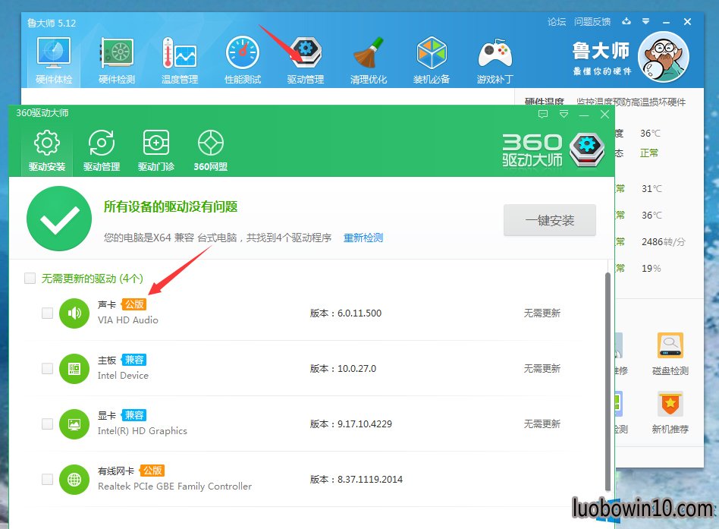Click 公版 tag next to 声卡
719x529 pixels.
[x=134, y=304]
